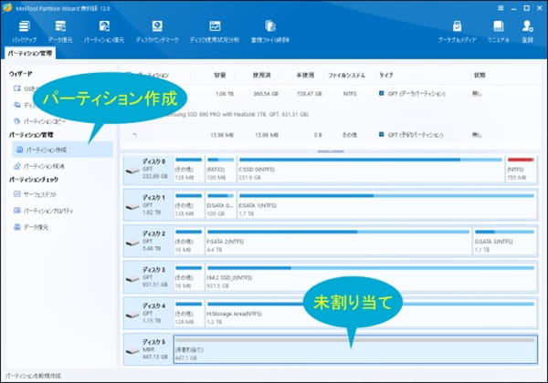Select the E:SATA 1(NTFS) 1.7 TB partition
Image resolution: width=548 pixels, height=383 pixels.
pyautogui.click(x=386, y=205)
